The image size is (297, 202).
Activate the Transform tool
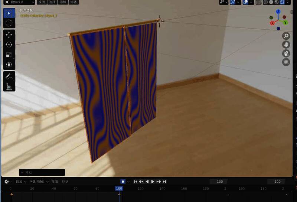pyautogui.click(x=9, y=65)
